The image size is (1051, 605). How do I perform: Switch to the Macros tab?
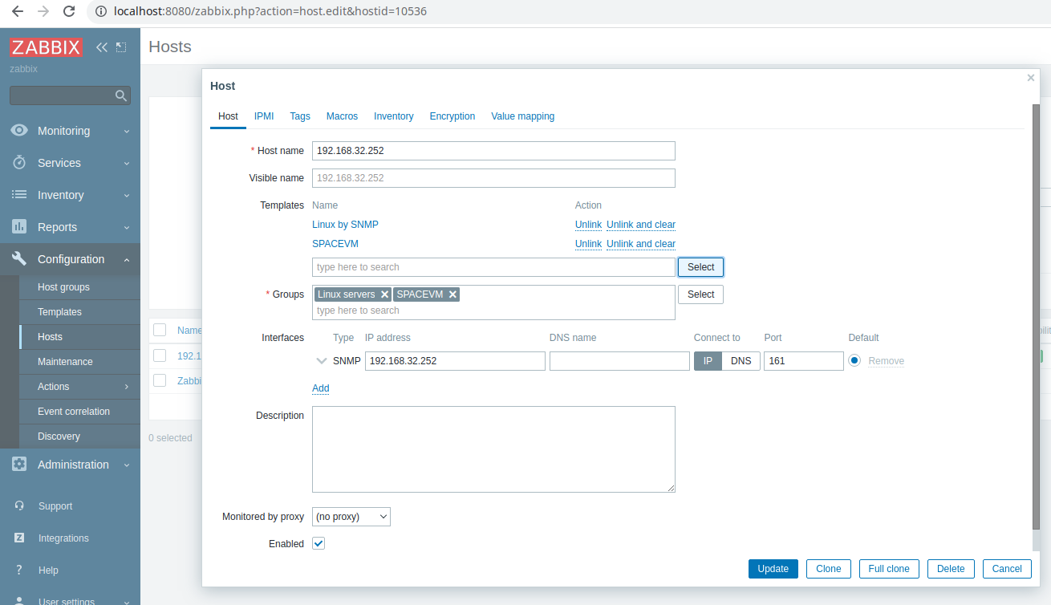[x=342, y=116]
